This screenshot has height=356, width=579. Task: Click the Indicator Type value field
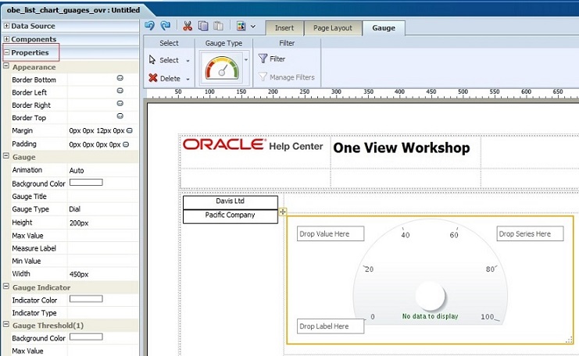coord(102,313)
